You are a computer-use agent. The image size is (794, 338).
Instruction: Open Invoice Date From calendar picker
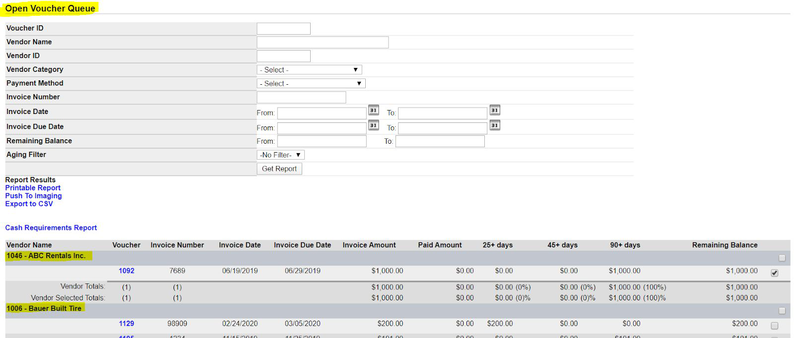click(374, 110)
